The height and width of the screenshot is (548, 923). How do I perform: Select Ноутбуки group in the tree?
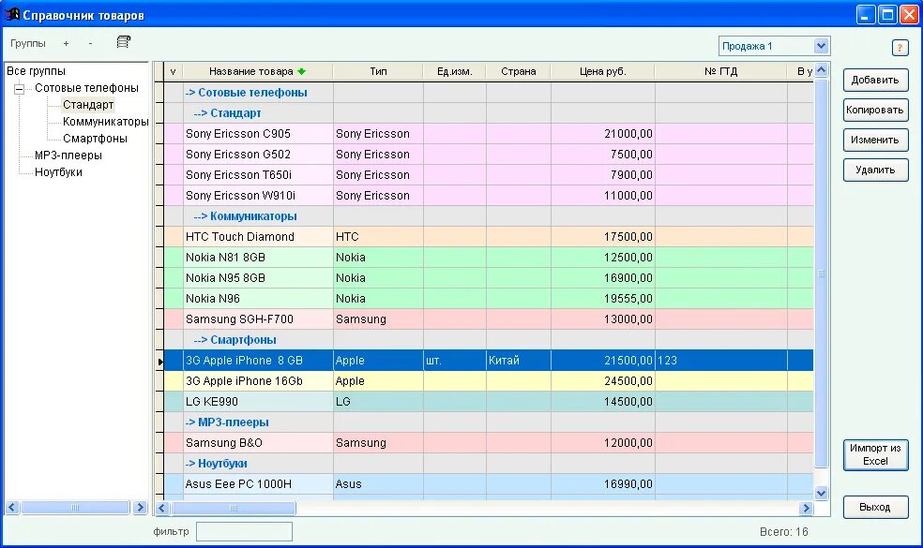pyautogui.click(x=58, y=172)
